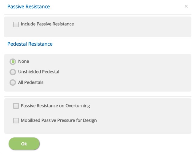Click the Pedestal Resistance section heading
The height and width of the screenshot is (154, 196).
click(x=30, y=44)
